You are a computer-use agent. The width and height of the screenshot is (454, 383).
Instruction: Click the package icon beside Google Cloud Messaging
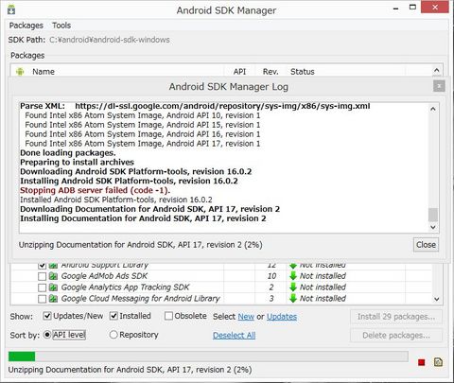click(53, 299)
